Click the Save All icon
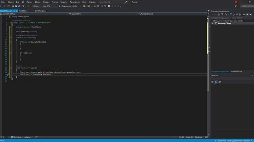254x142 pixels. point(19,6)
